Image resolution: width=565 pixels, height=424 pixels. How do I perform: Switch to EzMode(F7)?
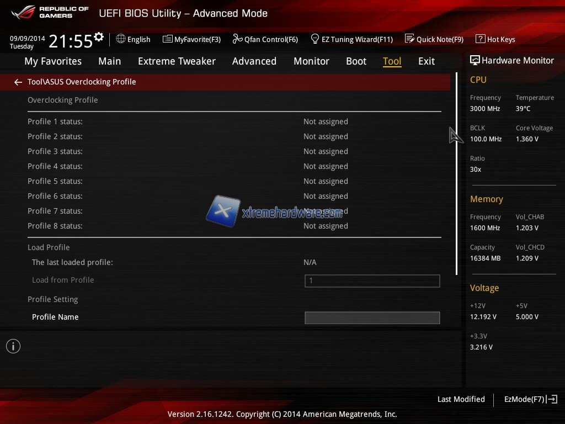coord(530,399)
